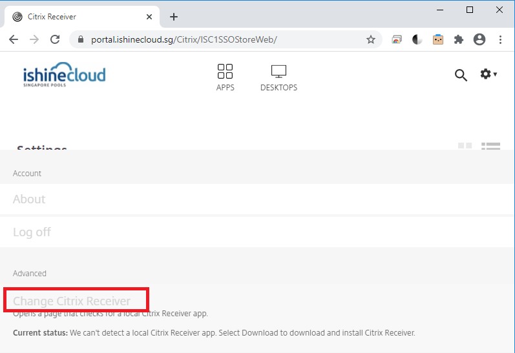Screen dimensions: 515x353
Task: Click Change Citrix Receiver
Action: coord(72,301)
